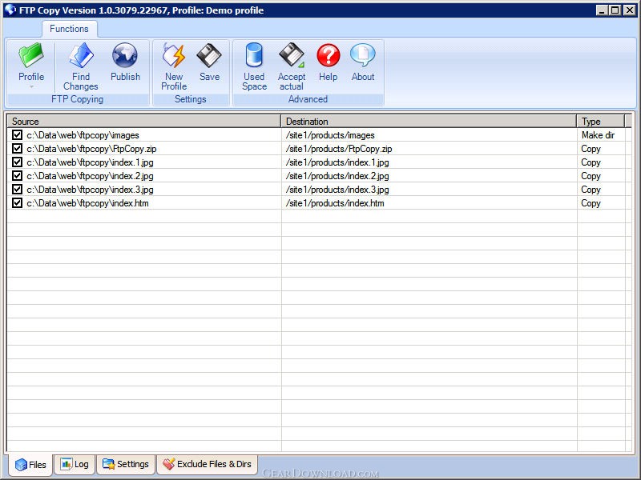Select source path c:\Data\web\ftpcopy\index.3.jpg
This screenshot has height=480, width=641.
point(90,190)
